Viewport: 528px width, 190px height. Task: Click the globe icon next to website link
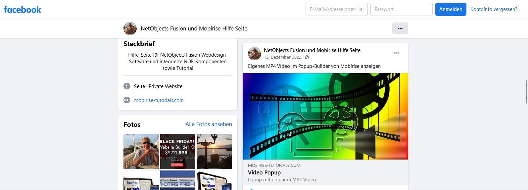(x=127, y=100)
